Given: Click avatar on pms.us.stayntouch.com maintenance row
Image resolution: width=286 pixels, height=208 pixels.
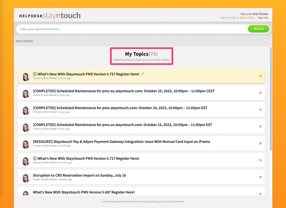Looking at the screenshot, I should click(26, 127).
